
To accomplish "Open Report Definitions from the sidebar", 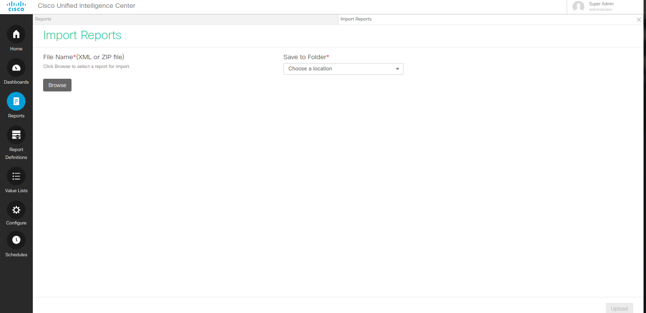I will click(x=16, y=135).
